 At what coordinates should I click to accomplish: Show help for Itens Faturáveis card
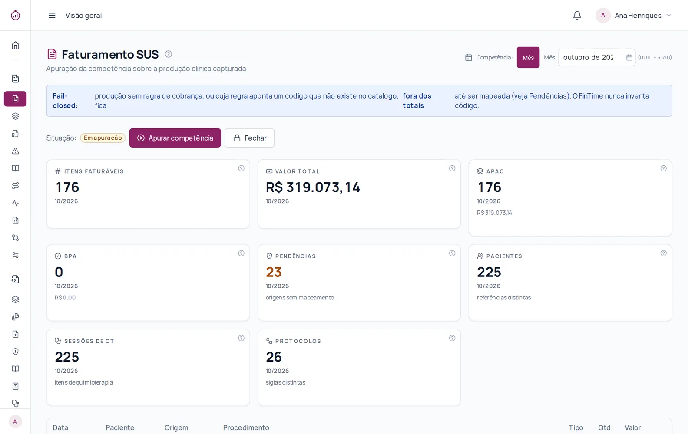pyautogui.click(x=241, y=168)
